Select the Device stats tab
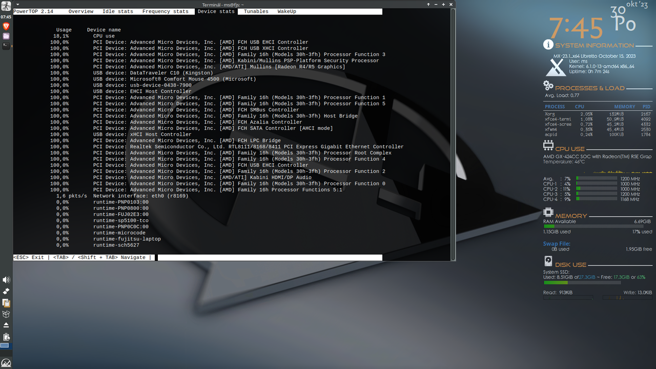Viewport: 656px width, 369px height. (216, 11)
